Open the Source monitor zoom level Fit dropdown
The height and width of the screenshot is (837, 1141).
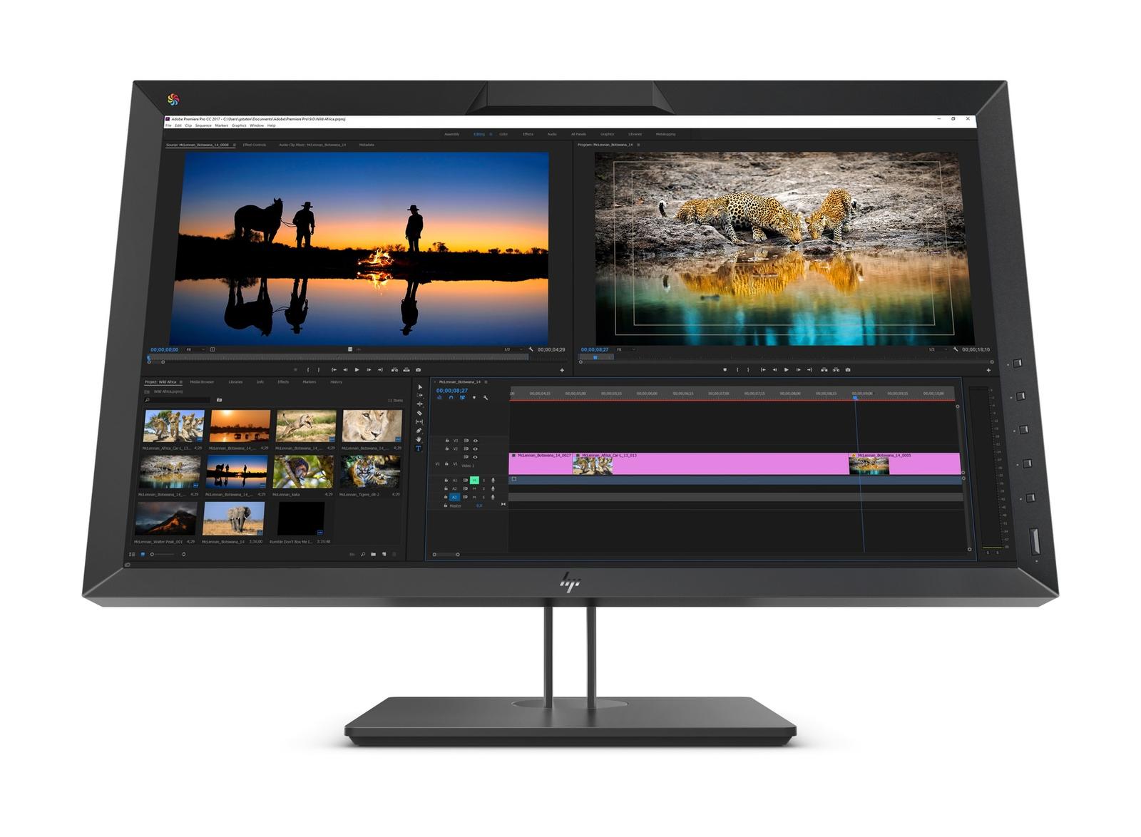[194, 349]
